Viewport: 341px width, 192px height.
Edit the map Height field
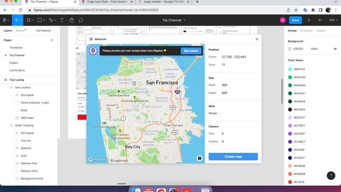tap(224, 93)
